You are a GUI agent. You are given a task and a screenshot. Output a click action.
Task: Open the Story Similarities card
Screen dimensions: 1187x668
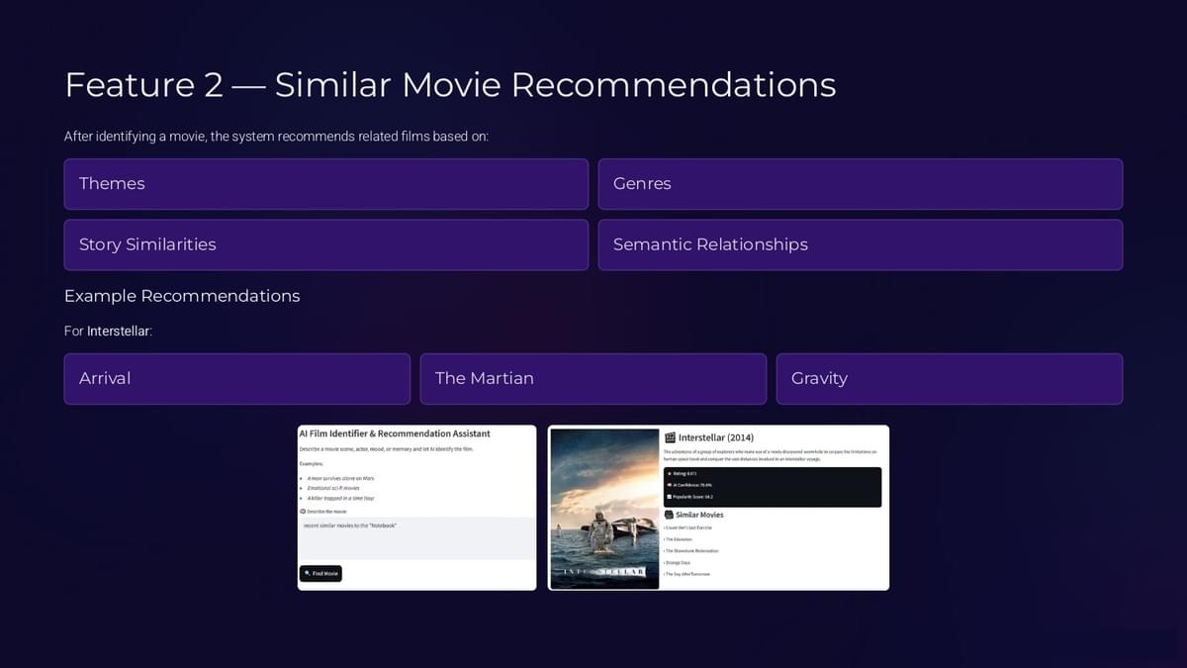[326, 244]
